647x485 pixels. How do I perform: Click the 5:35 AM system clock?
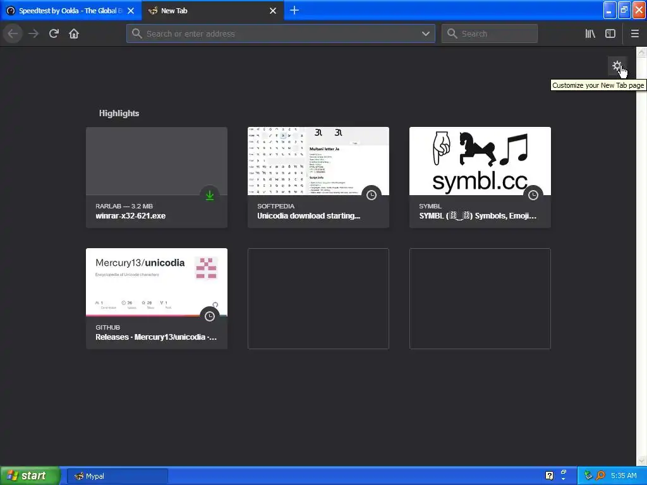pyautogui.click(x=624, y=476)
